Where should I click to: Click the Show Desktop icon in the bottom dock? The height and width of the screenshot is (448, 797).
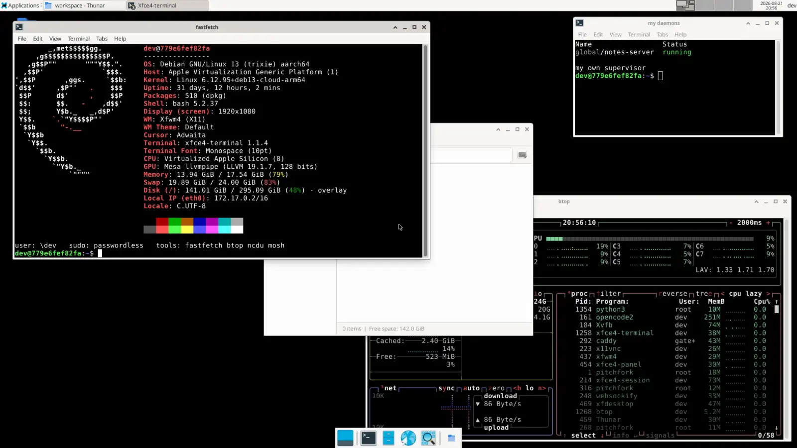point(345,438)
